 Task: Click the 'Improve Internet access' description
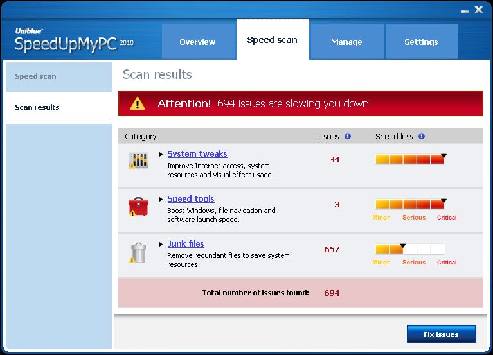click(220, 170)
